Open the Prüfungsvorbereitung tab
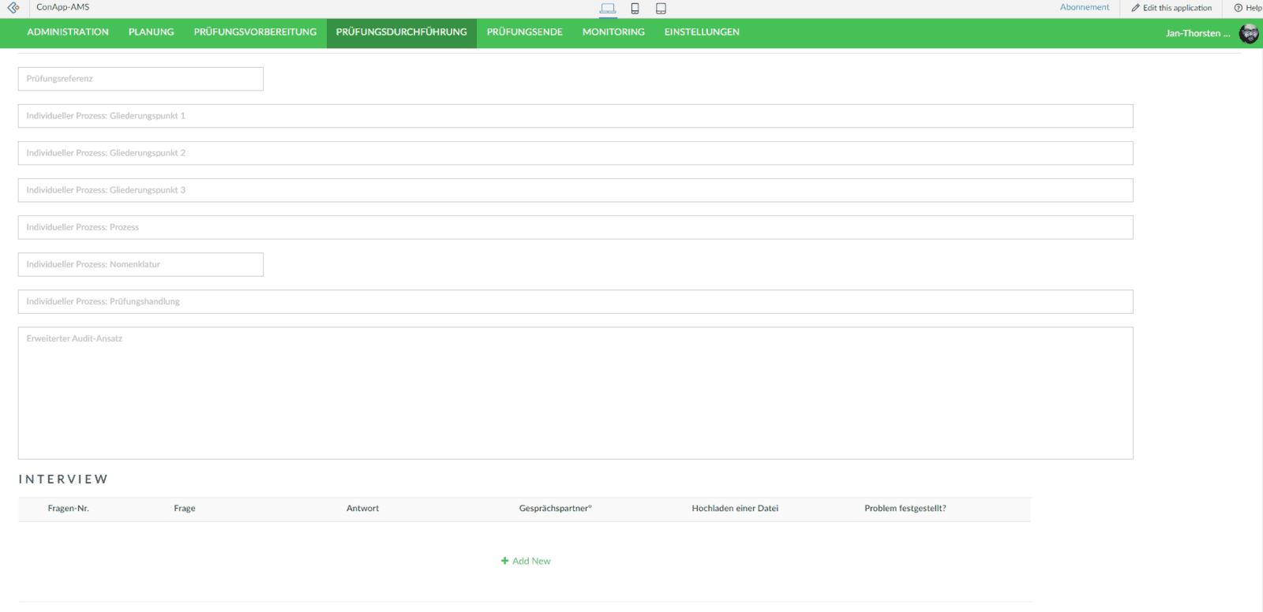Image resolution: width=1263 pixels, height=612 pixels. coord(255,32)
